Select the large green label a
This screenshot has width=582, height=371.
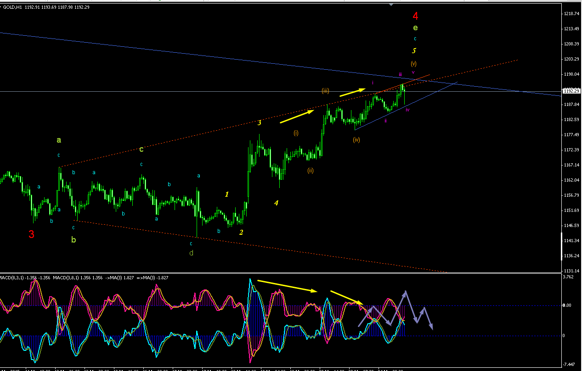(x=59, y=139)
